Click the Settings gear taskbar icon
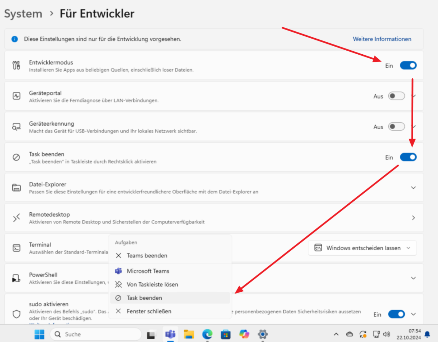This screenshot has width=438, height=342. pos(262,334)
